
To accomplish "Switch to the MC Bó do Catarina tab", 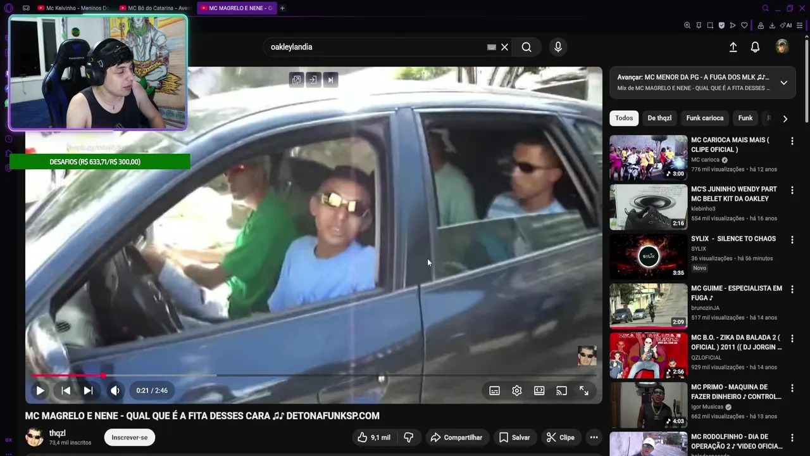I will click(x=154, y=8).
